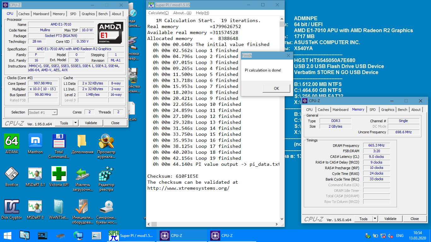Open Редактор реестра desktop icon
This screenshot has height=242, width=431.
coord(106,179)
